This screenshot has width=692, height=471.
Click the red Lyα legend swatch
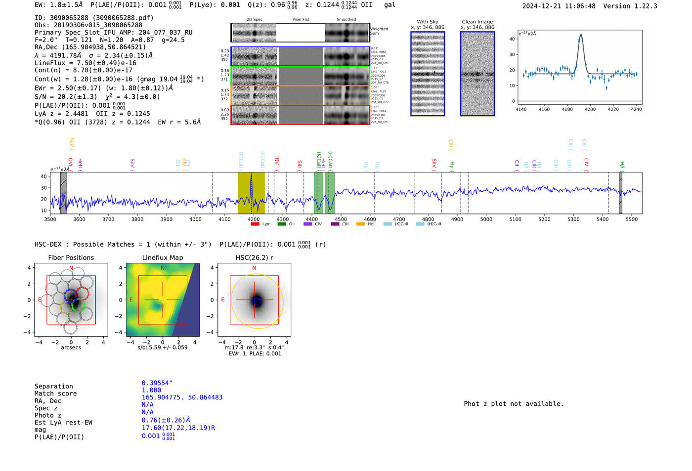tap(255, 224)
